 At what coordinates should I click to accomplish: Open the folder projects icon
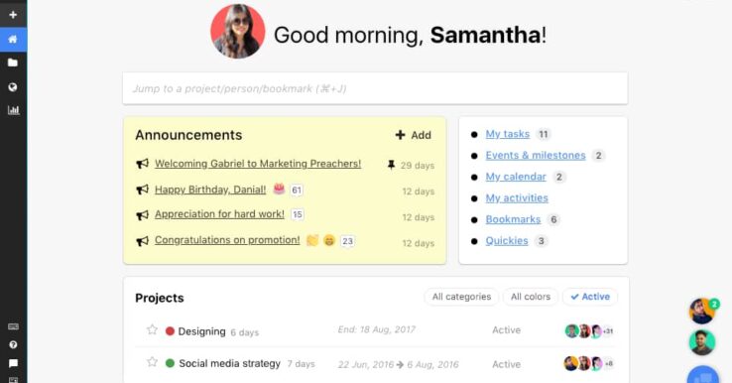[x=13, y=63]
